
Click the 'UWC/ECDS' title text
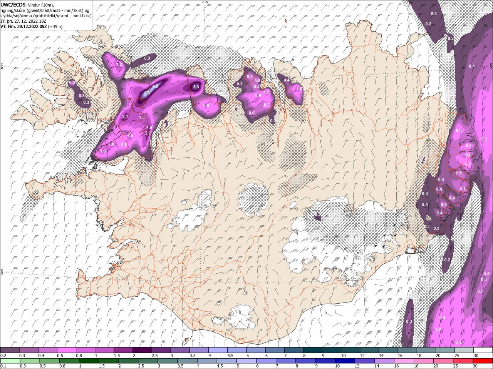click(13, 5)
